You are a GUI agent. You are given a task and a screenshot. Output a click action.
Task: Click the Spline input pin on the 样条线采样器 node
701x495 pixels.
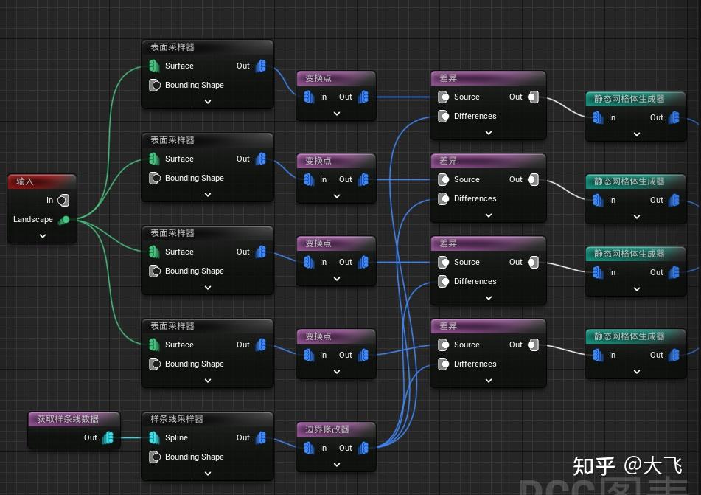155,437
